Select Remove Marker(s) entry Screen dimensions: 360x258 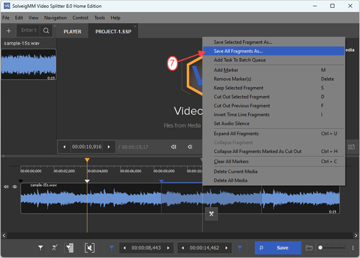coord(274,79)
